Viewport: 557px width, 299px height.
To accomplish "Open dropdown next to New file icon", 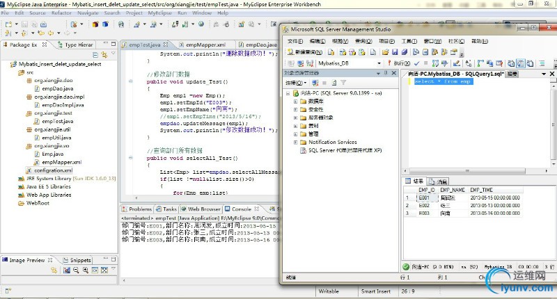I will tap(16, 24).
